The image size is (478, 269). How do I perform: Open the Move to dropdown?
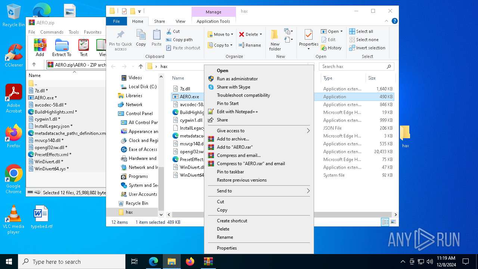coord(220,34)
